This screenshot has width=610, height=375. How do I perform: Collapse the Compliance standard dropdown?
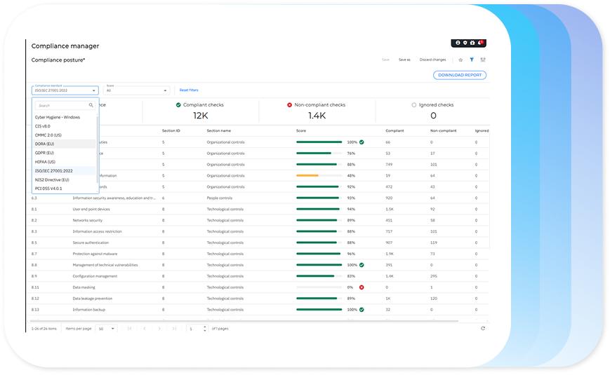[93, 90]
